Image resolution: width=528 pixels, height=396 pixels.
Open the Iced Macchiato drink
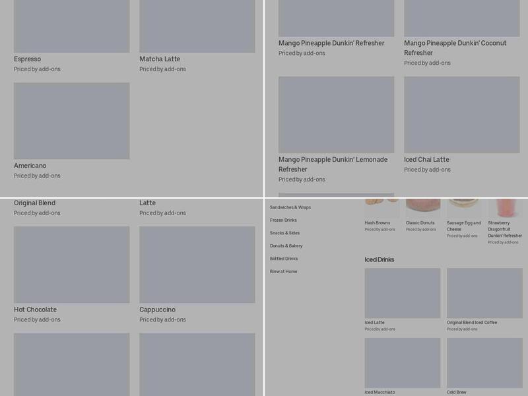402,363
